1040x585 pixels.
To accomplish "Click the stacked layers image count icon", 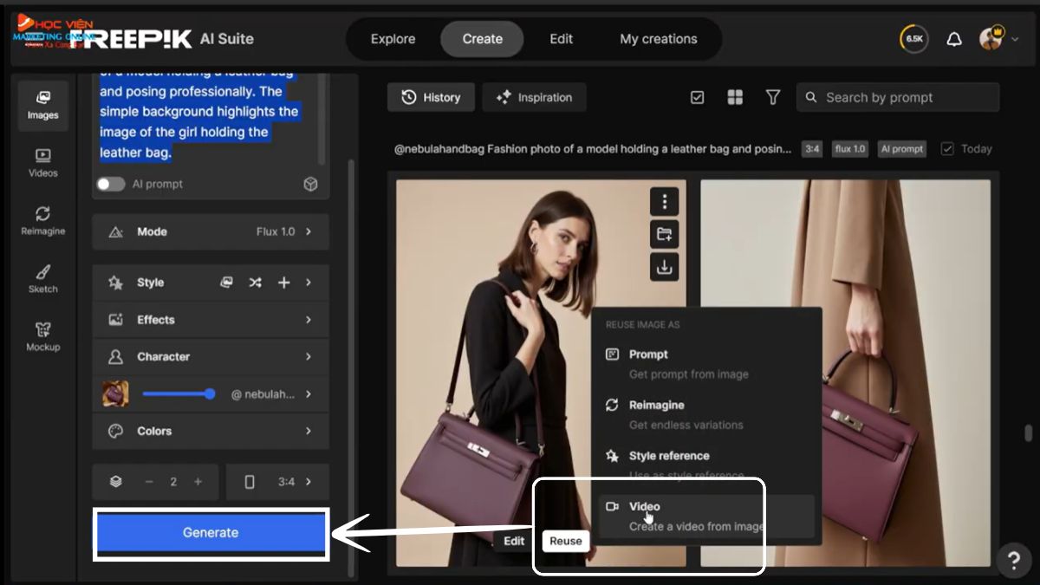I will coord(116,482).
